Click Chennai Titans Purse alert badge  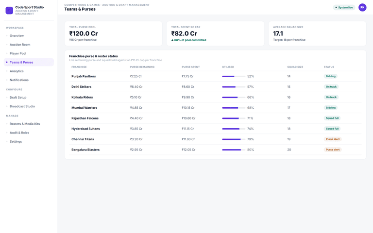(x=333, y=139)
